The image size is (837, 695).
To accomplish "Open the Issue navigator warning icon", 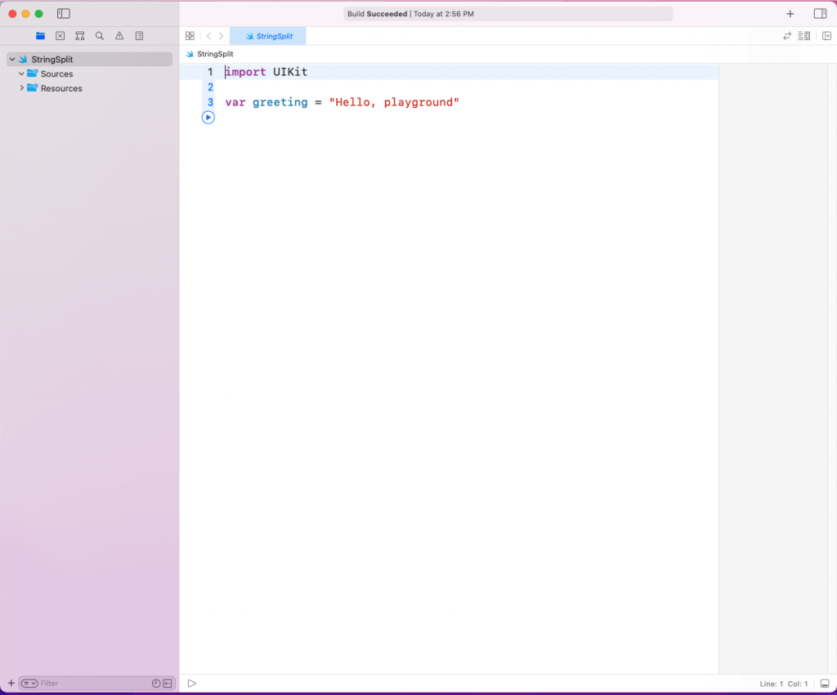I will click(x=119, y=36).
